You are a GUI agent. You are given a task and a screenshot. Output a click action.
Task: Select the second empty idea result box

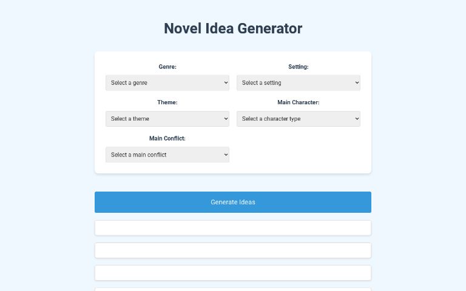click(233, 250)
